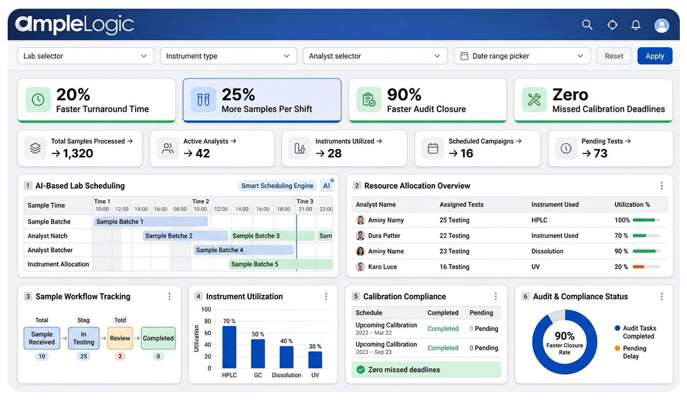Click the Total Samples Processed layers icon
Screen dimensions: 687x400
[x=35, y=148]
